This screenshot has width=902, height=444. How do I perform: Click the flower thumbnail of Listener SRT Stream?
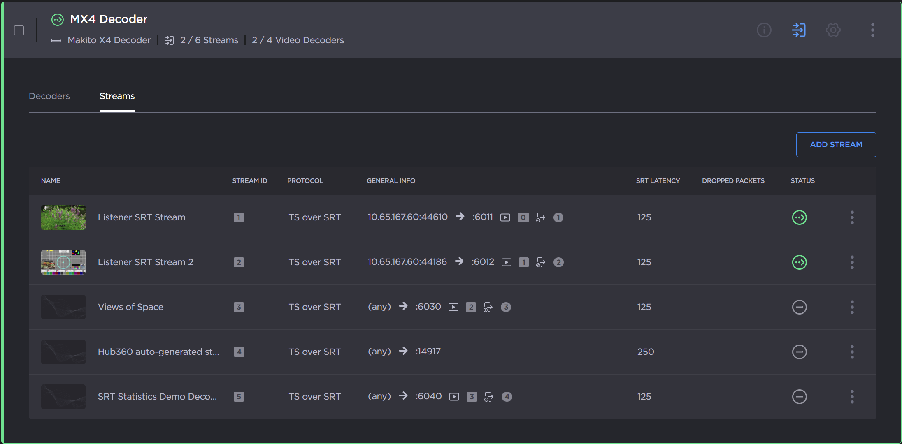[x=63, y=217]
